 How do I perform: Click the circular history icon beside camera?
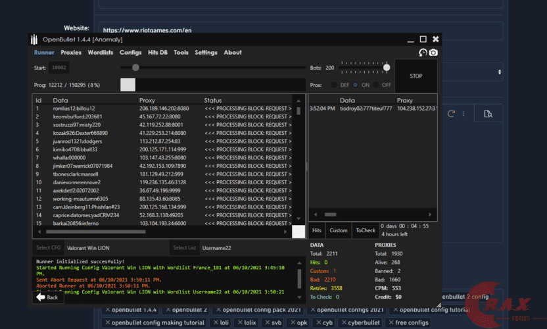423,53
